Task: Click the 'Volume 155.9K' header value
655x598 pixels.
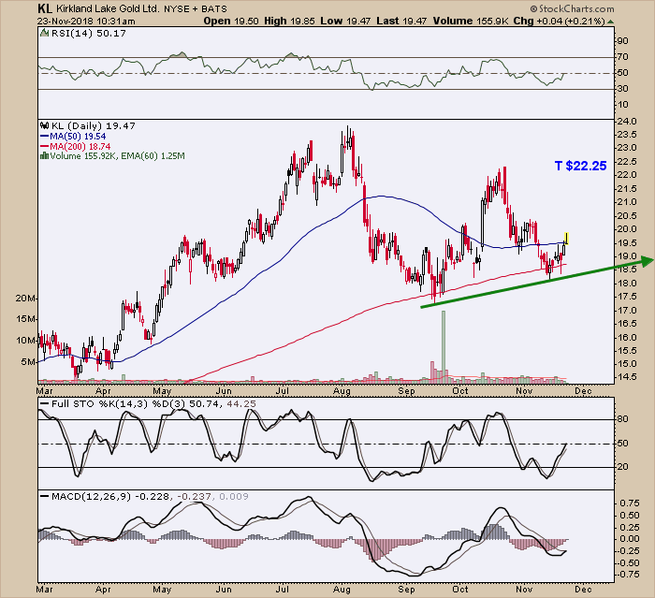Action: pos(471,21)
